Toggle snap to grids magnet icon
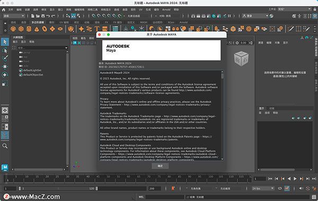This screenshot has width=318, height=201. (93, 16)
